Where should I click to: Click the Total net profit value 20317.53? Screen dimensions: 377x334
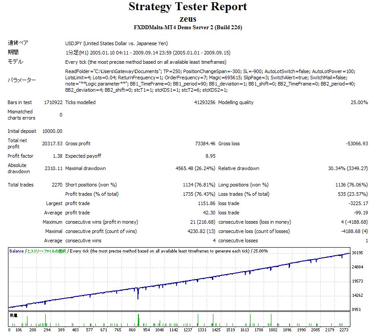click(x=52, y=144)
